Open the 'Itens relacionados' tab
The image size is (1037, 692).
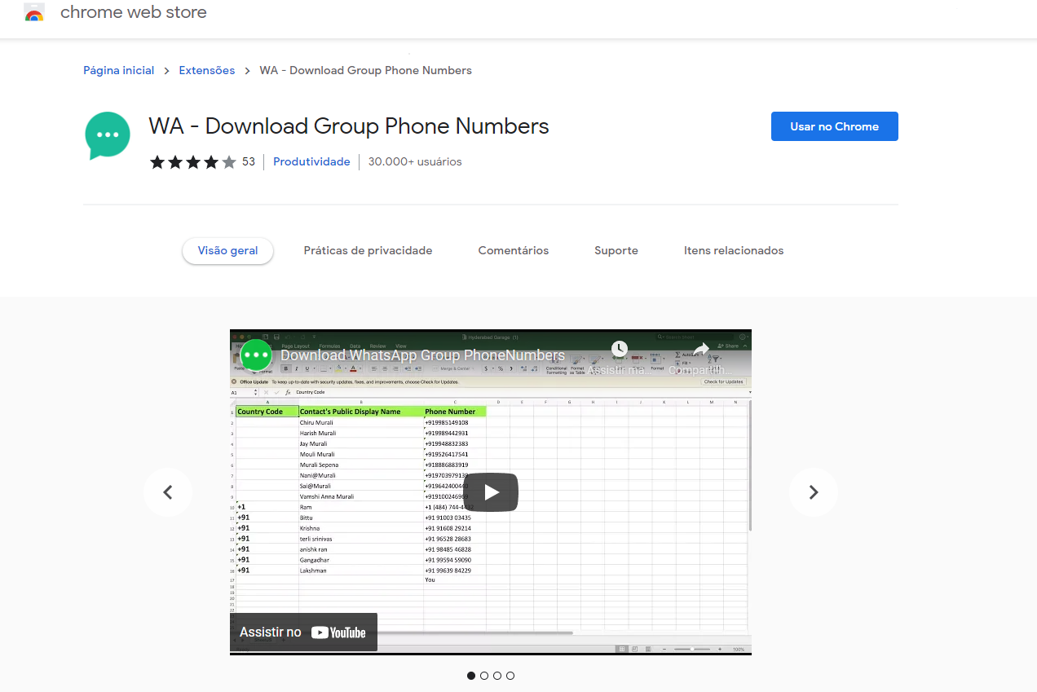734,251
